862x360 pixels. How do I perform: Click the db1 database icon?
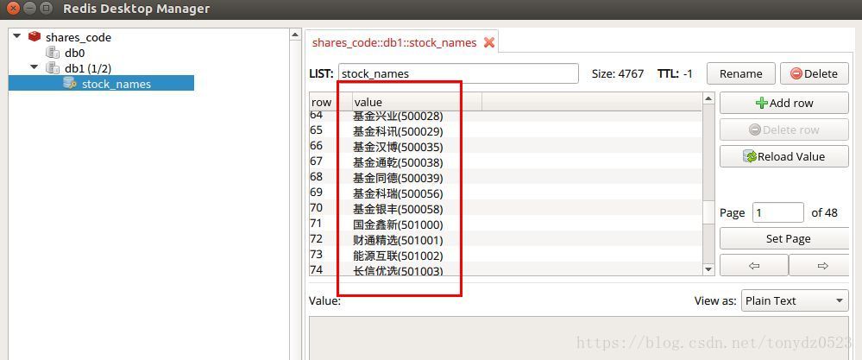[x=53, y=68]
